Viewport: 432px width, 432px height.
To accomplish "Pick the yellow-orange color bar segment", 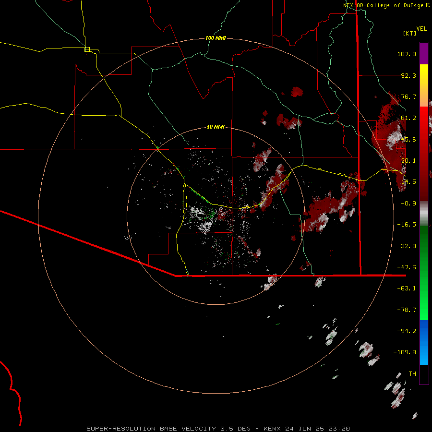I will 424,85.
